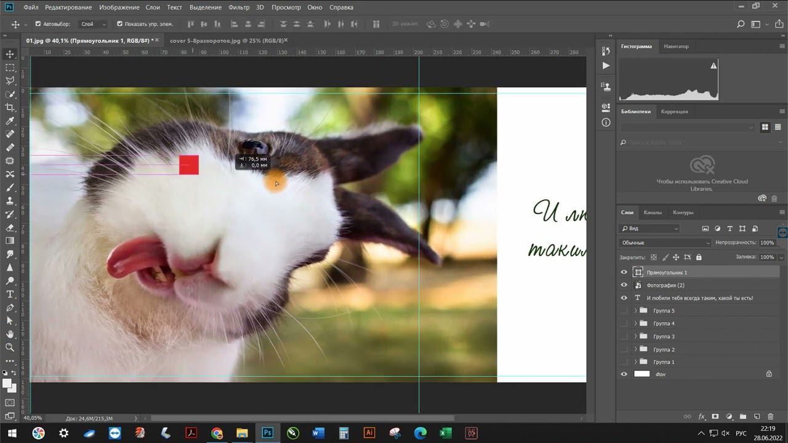Toggle the Автовыбор checkbox
The image size is (788, 443).
click(x=38, y=24)
